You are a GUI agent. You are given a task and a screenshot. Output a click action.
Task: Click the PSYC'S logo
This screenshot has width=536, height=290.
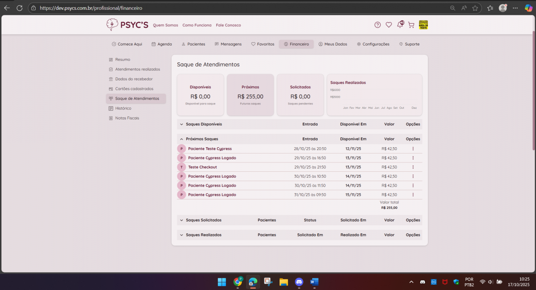click(x=127, y=25)
